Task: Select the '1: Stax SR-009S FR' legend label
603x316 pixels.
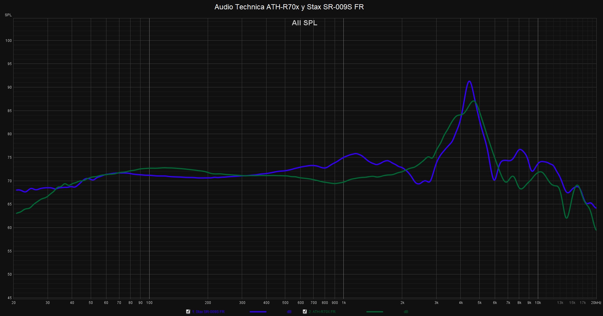Action: coord(208,312)
